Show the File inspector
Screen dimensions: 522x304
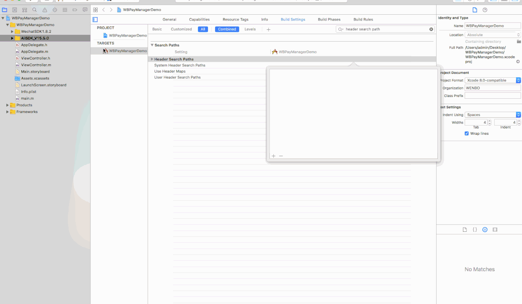tap(475, 10)
